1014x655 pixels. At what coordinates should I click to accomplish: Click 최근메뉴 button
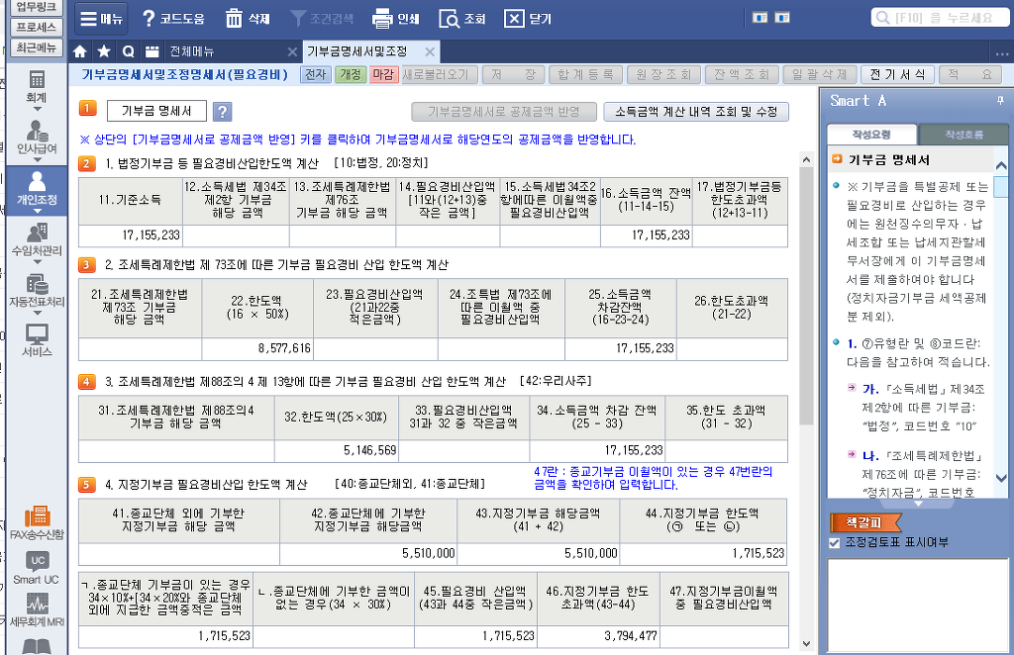[x=37, y=47]
